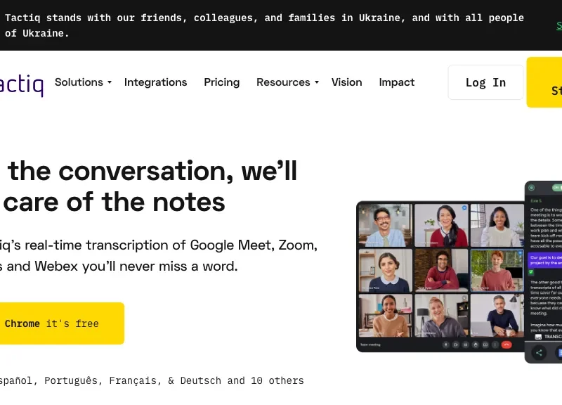Mute the microphone in the meeting toolbar

tap(446, 345)
